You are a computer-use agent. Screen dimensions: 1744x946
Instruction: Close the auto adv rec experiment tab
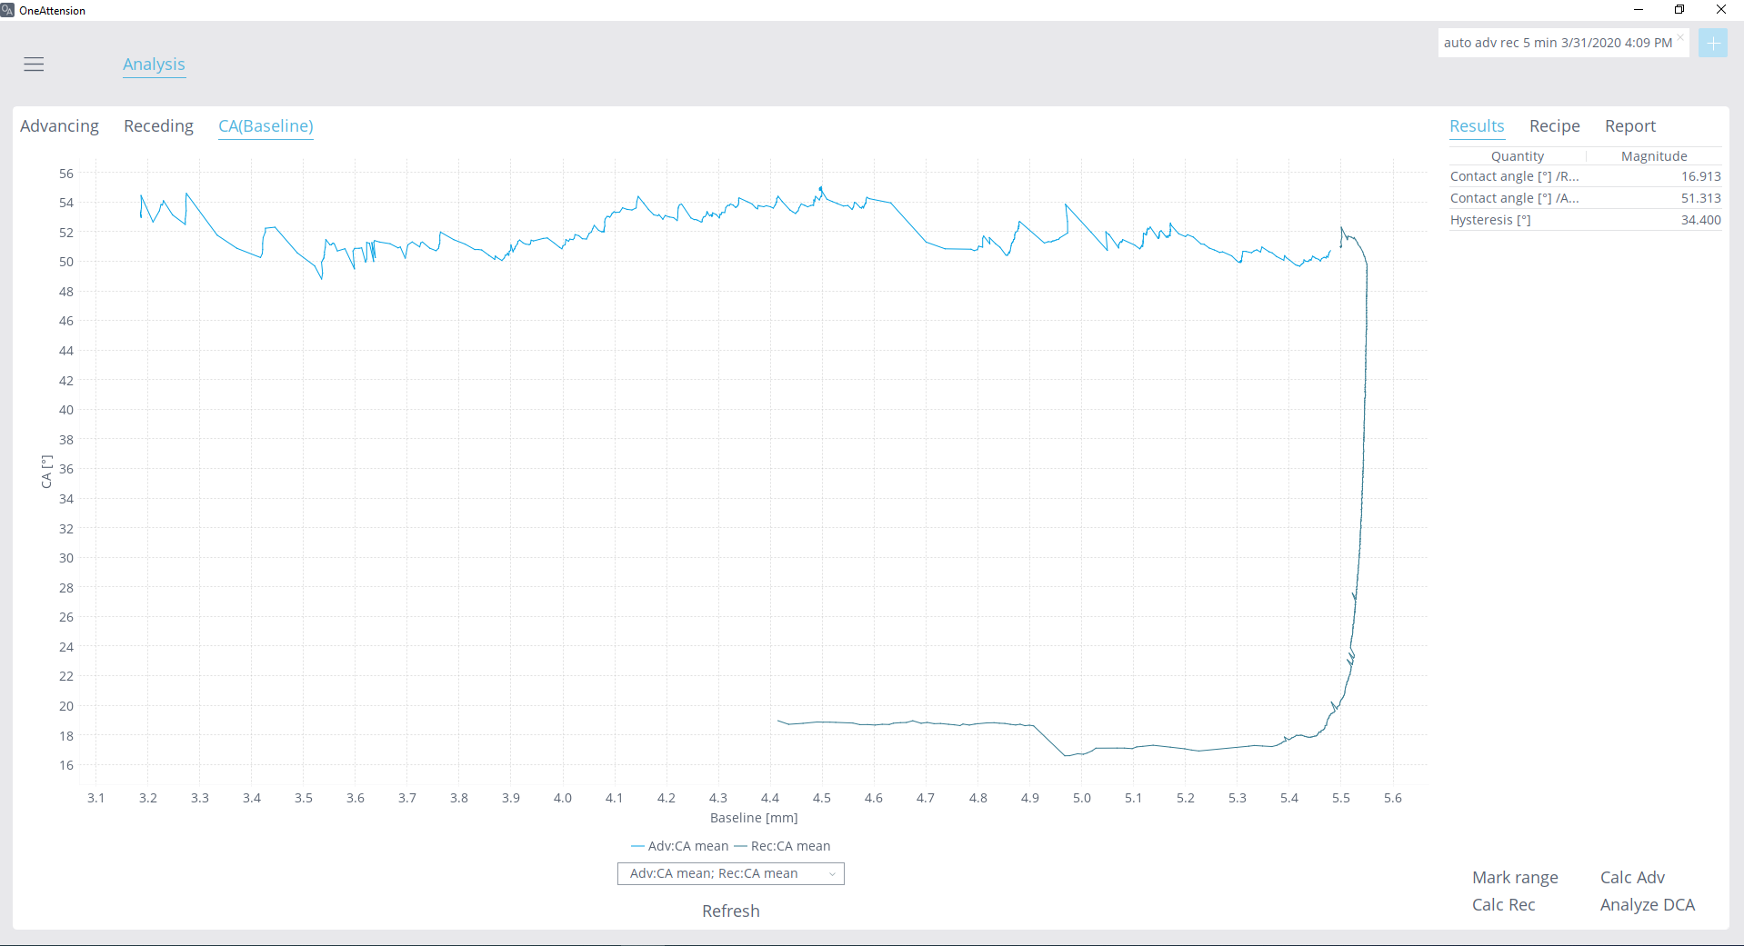coord(1680,37)
